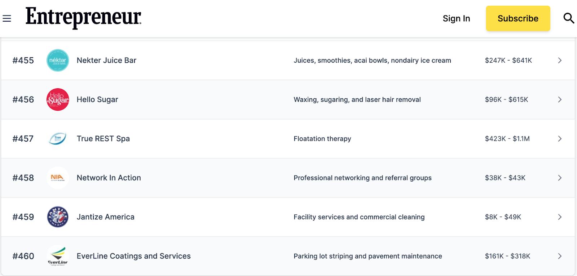Open the True REST Spa name link
This screenshot has height=276, width=577.
pyautogui.click(x=103, y=139)
